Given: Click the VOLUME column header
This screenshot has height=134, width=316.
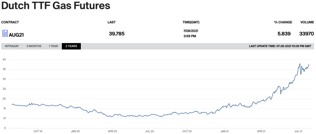Looking at the screenshot, I should pyautogui.click(x=307, y=22).
